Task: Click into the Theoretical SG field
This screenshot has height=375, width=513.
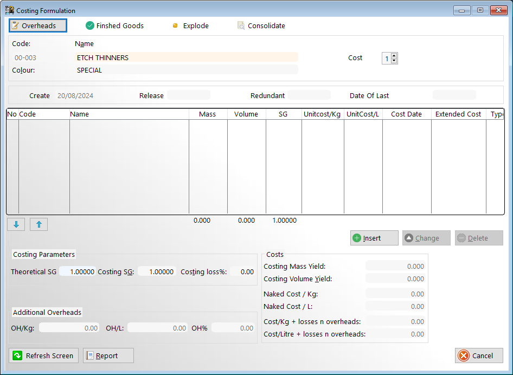Action: (78, 271)
